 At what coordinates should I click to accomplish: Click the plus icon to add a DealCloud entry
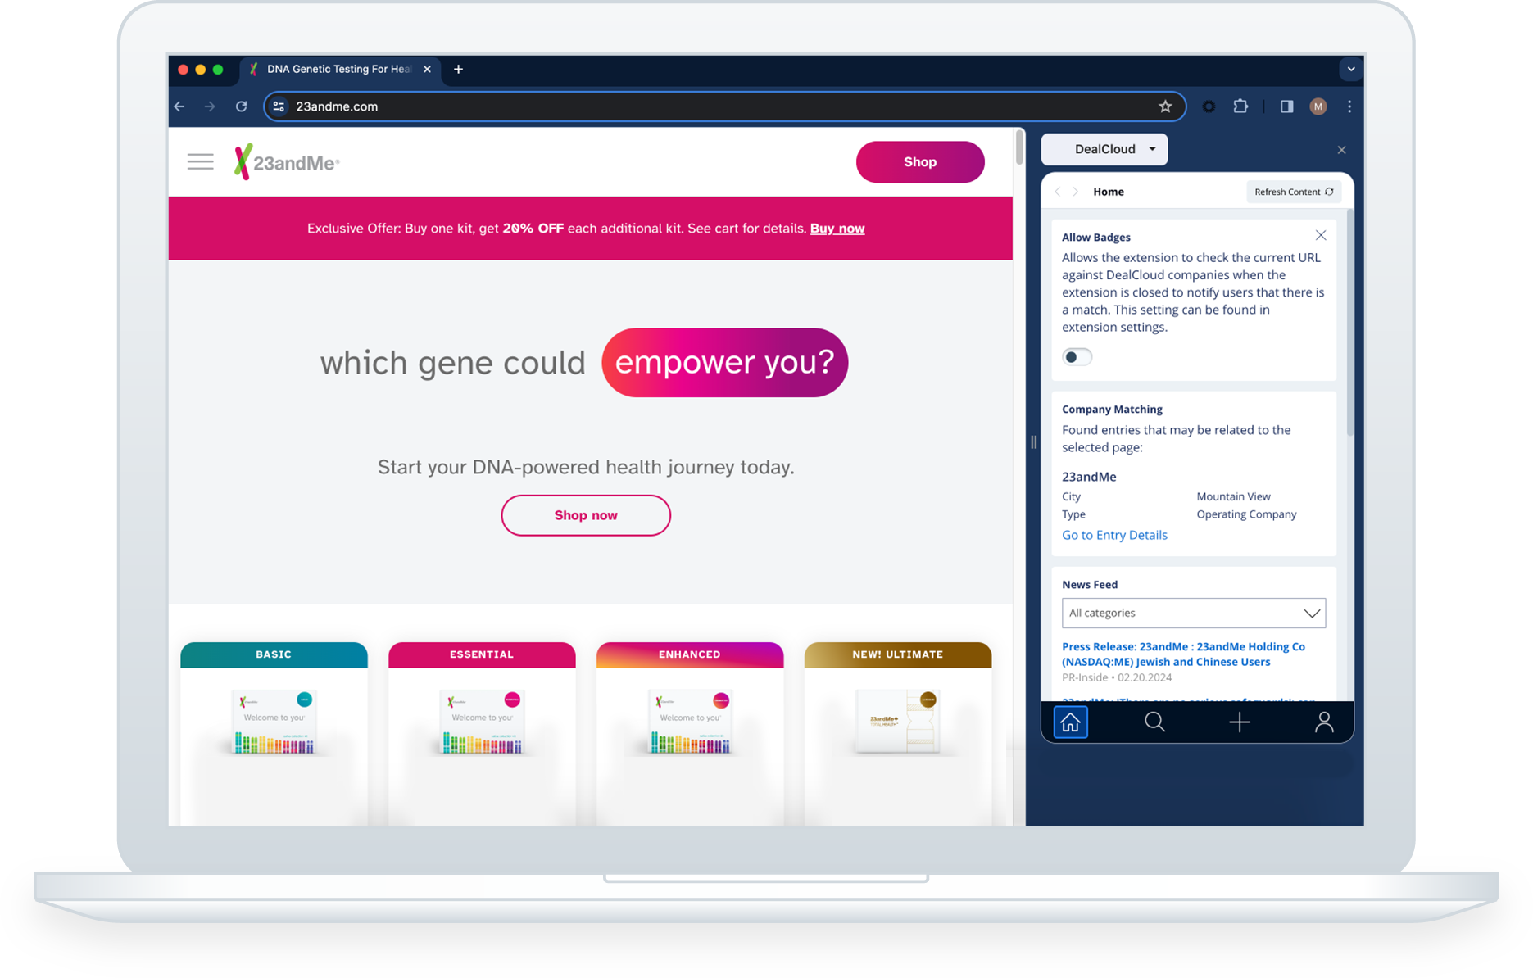click(x=1240, y=722)
